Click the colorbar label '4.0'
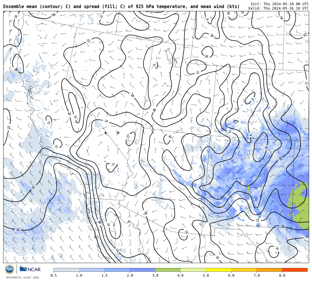The image size is (312, 281). (x=181, y=276)
